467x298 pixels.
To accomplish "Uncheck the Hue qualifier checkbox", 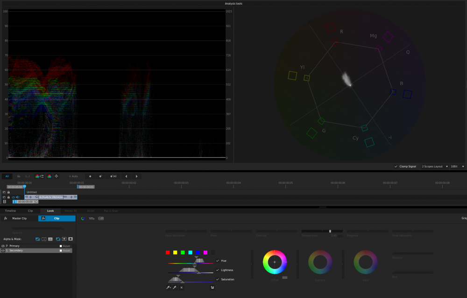I will click(x=218, y=261).
